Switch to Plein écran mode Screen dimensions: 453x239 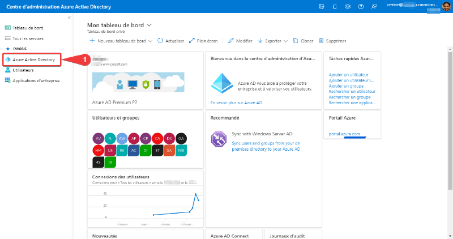click(x=203, y=41)
